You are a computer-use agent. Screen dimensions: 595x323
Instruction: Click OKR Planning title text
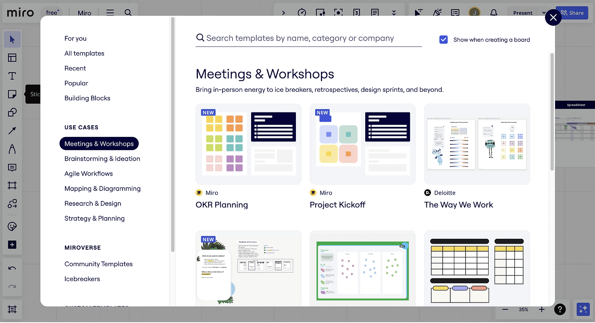coord(222,205)
